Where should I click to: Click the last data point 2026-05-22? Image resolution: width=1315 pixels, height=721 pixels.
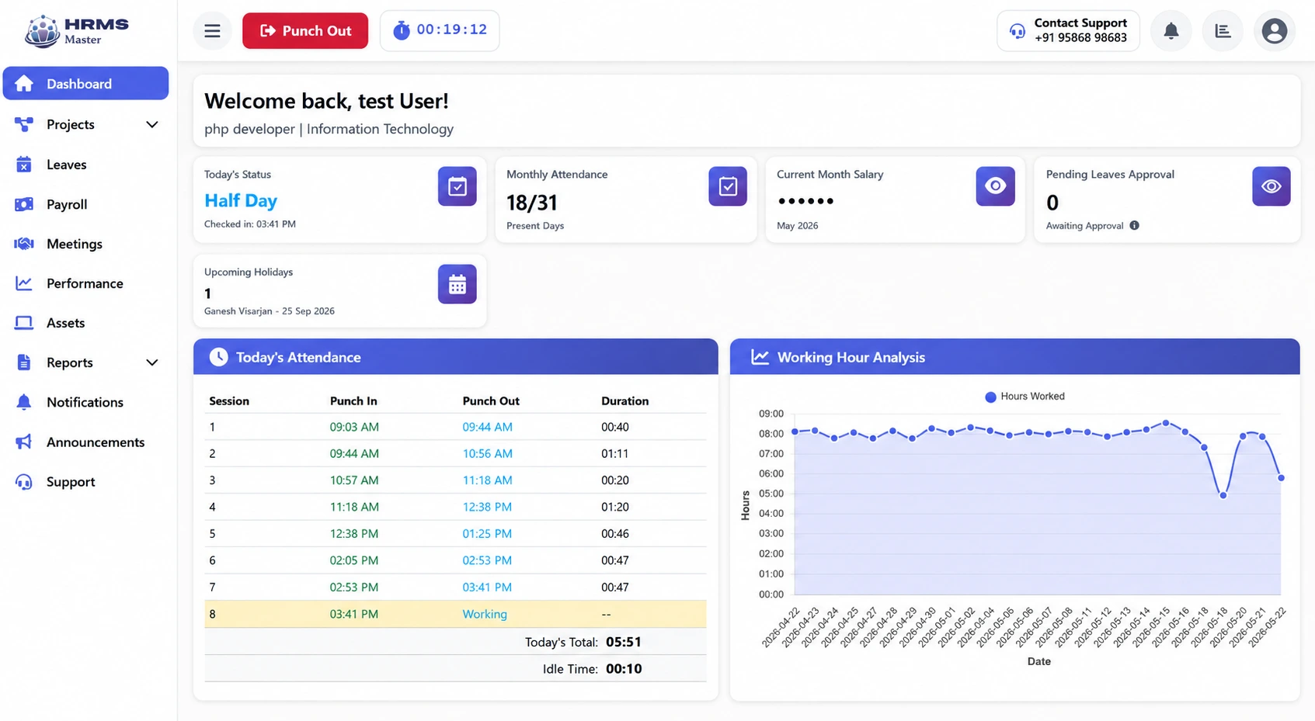1281,478
